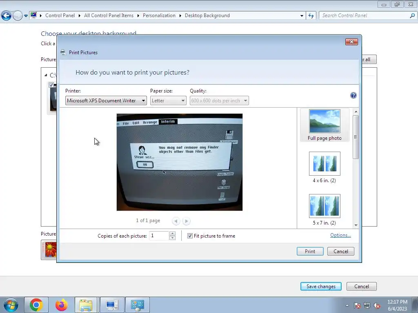Click the Copies of each picture field

point(159,236)
